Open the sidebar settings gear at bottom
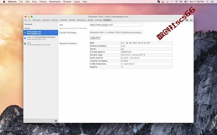This screenshot has height=135, width=217. 56,121
